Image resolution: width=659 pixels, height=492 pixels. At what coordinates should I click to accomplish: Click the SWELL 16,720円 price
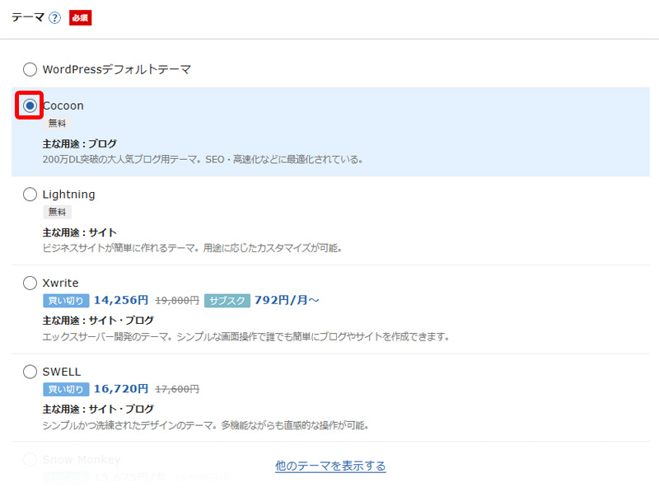pyautogui.click(x=121, y=389)
